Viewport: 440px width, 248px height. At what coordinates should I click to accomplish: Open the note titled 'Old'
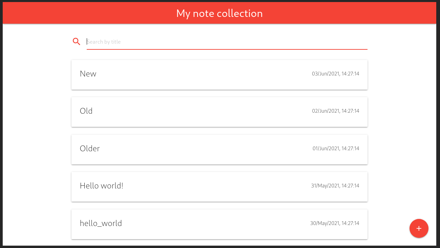(x=219, y=112)
